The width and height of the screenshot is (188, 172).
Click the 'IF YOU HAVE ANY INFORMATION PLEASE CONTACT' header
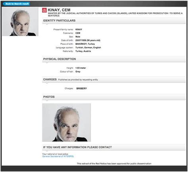point(114,147)
